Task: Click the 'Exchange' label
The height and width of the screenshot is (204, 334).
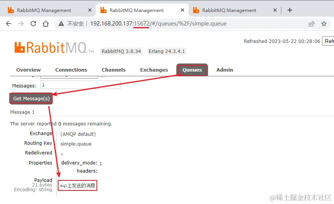Action: click(41, 134)
